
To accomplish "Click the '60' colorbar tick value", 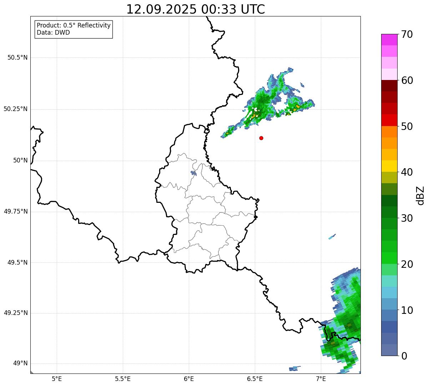I will pyautogui.click(x=407, y=81).
